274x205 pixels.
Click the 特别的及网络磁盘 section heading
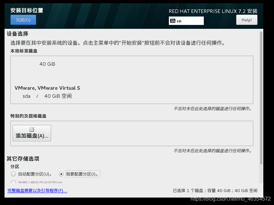coord(28,116)
